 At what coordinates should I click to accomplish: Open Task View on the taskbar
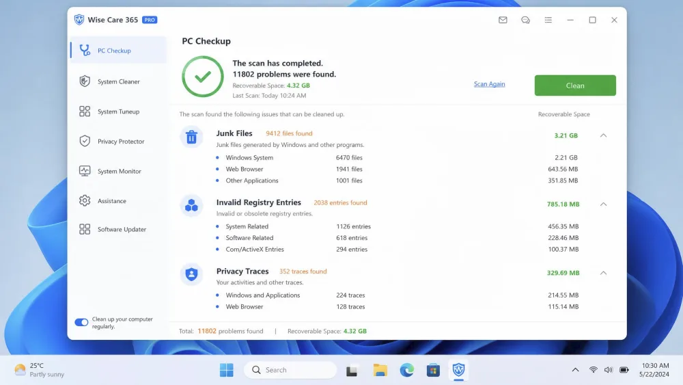[x=352, y=370]
